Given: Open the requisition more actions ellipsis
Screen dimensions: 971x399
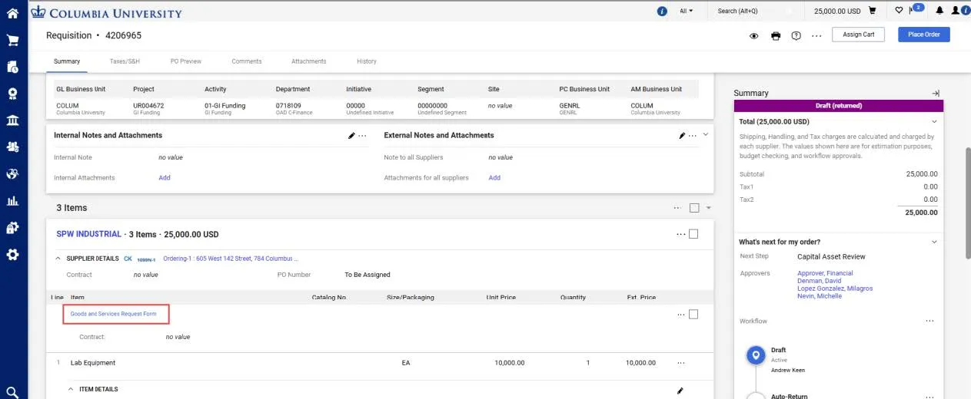Looking at the screenshot, I should point(816,36).
